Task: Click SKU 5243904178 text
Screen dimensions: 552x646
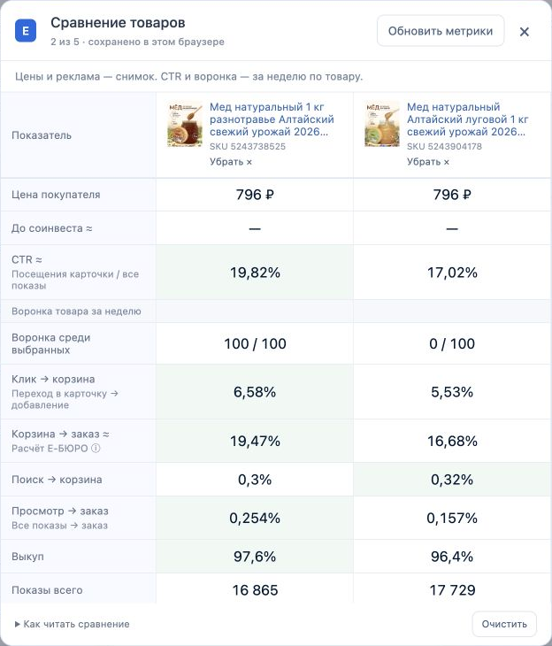Action: 444,146
